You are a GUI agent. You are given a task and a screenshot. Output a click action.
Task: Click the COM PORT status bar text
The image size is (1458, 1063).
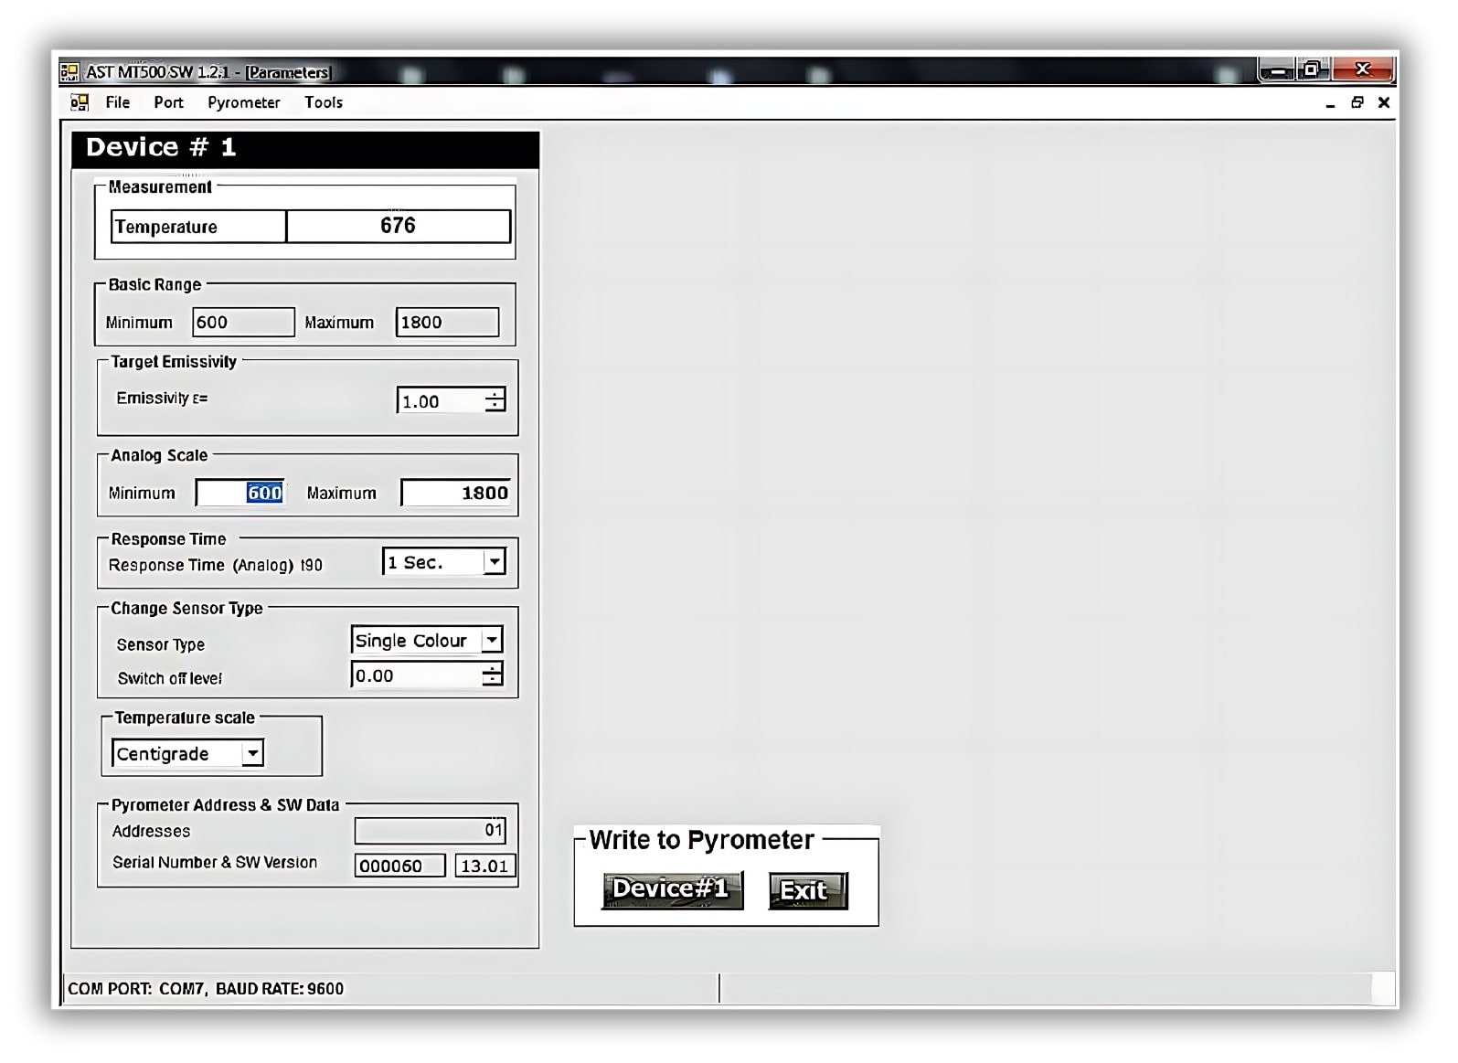click(x=206, y=988)
